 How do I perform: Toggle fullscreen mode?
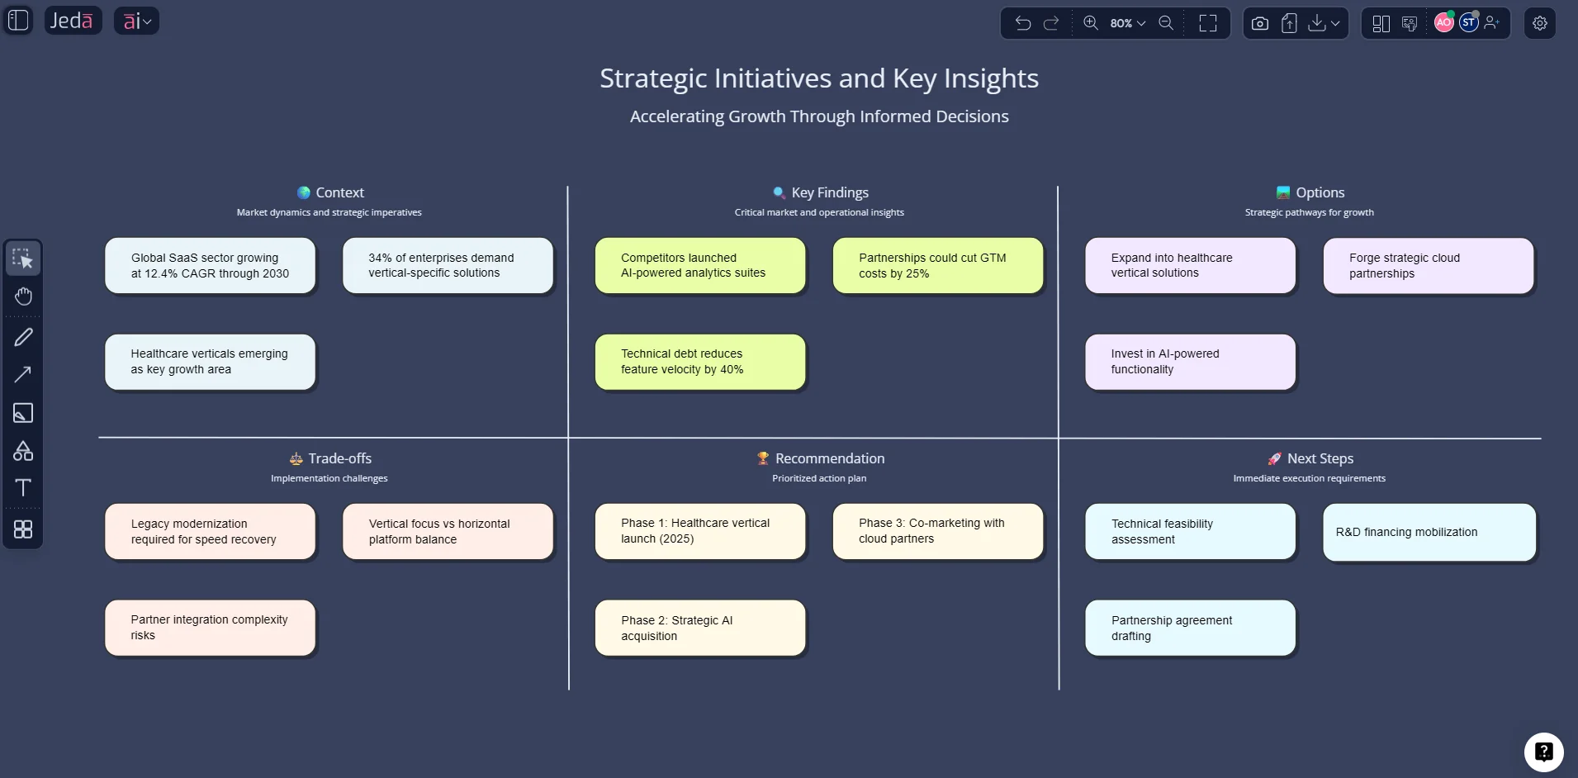1208,23
